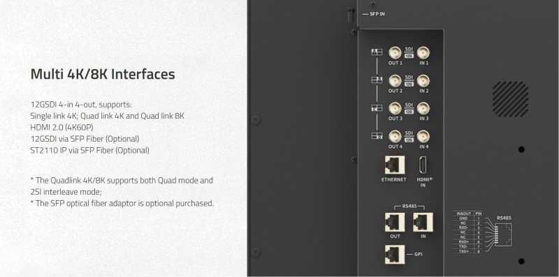Select the RS485 OUT port
This screenshot has height=277, width=559.
click(395, 222)
